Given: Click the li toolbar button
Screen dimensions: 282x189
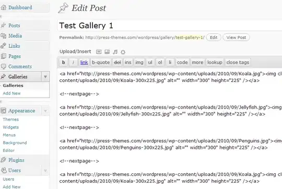Looking at the screenshot, I should coord(170,63).
